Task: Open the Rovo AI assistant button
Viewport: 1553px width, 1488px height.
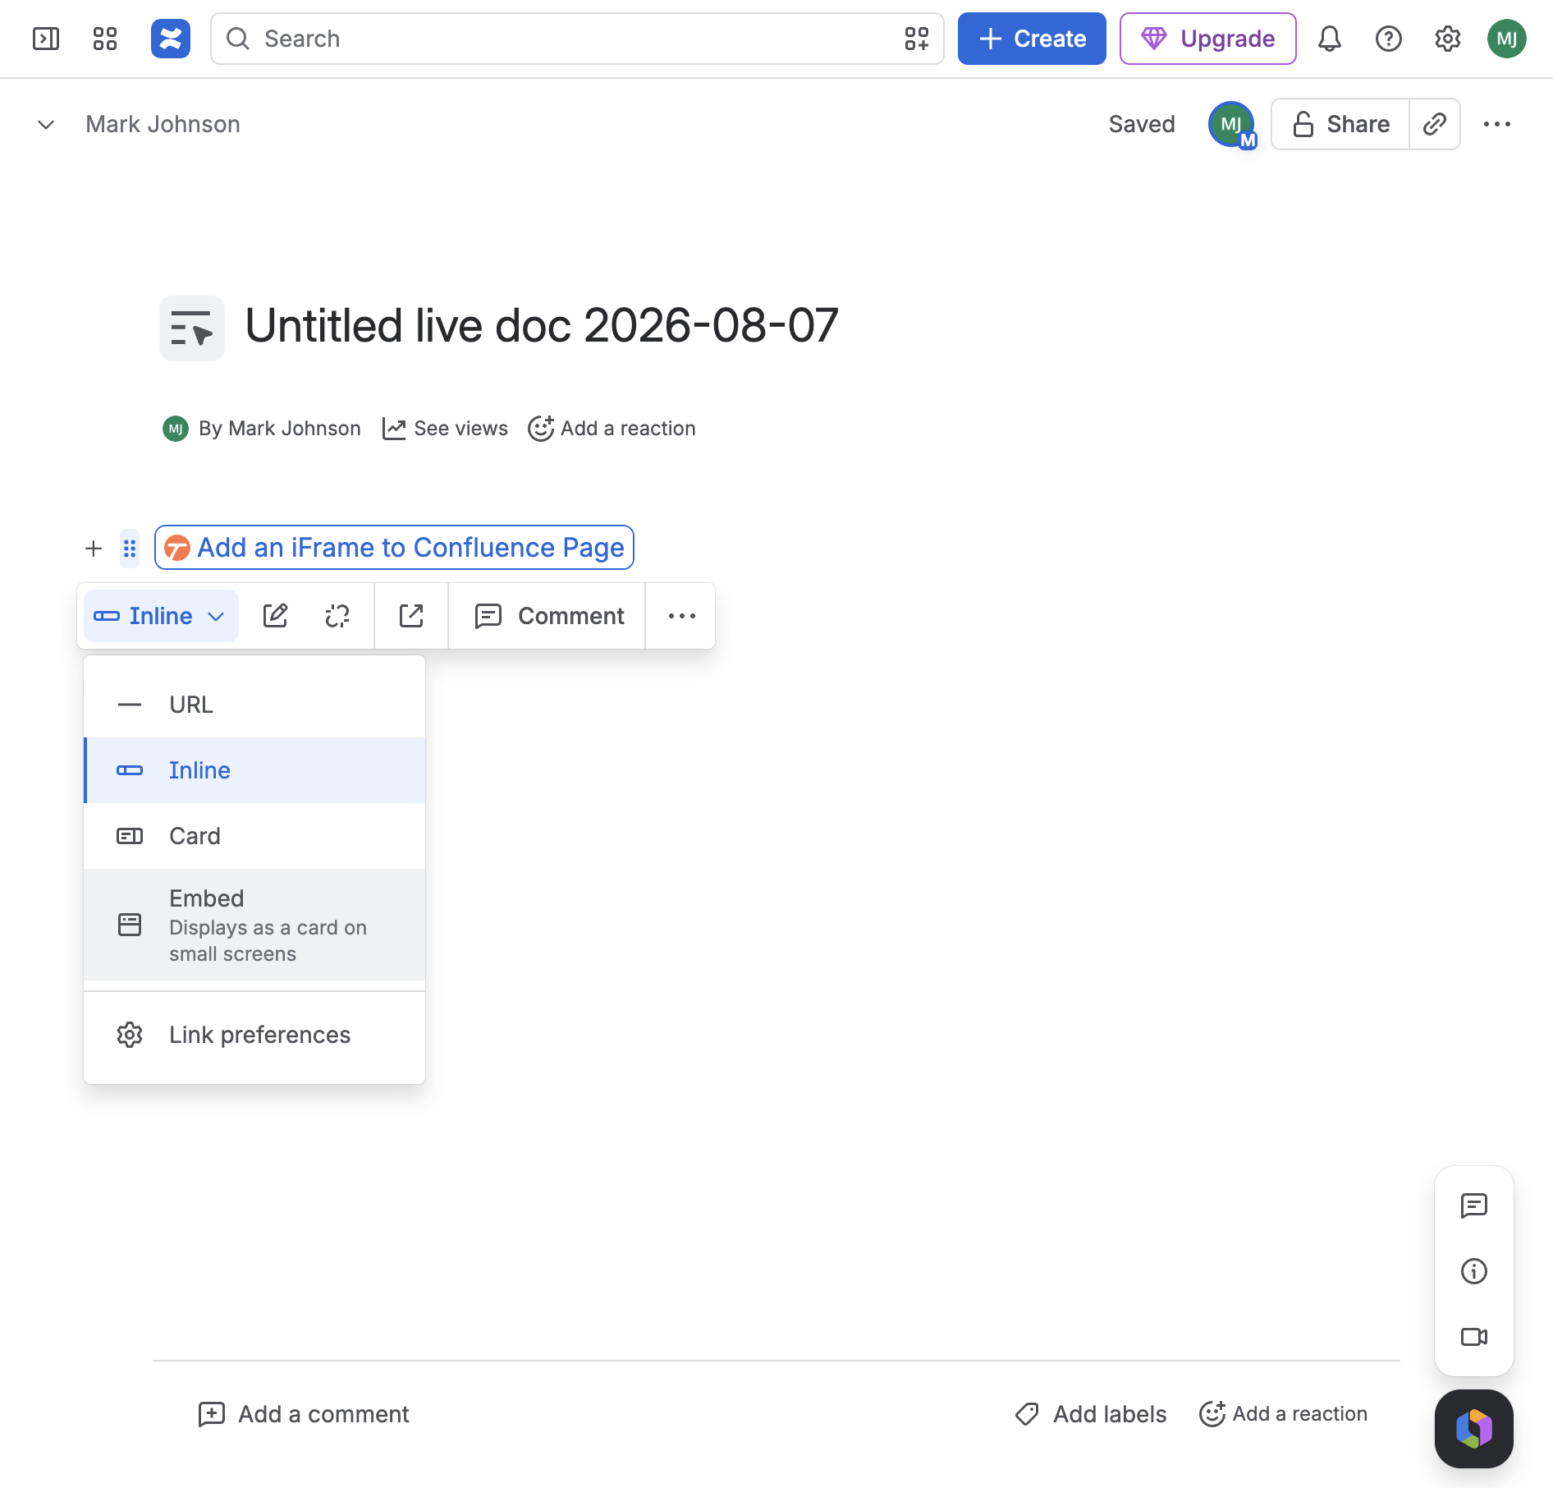Action: point(1474,1429)
